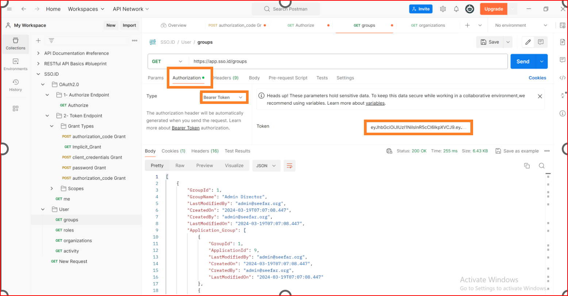The height and width of the screenshot is (296, 568).
Task: Click the Upgrade button
Action: point(494,9)
